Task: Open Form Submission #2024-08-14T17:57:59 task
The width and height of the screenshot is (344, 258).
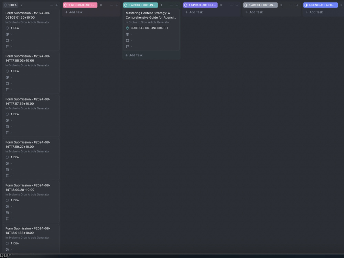Action: [x=28, y=101]
